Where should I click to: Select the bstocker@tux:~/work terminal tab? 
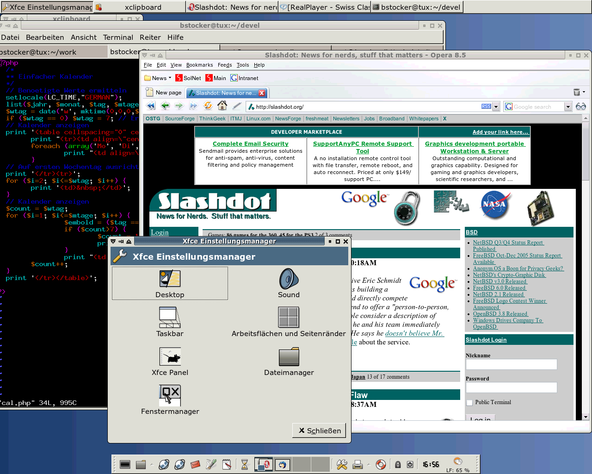tap(54, 52)
